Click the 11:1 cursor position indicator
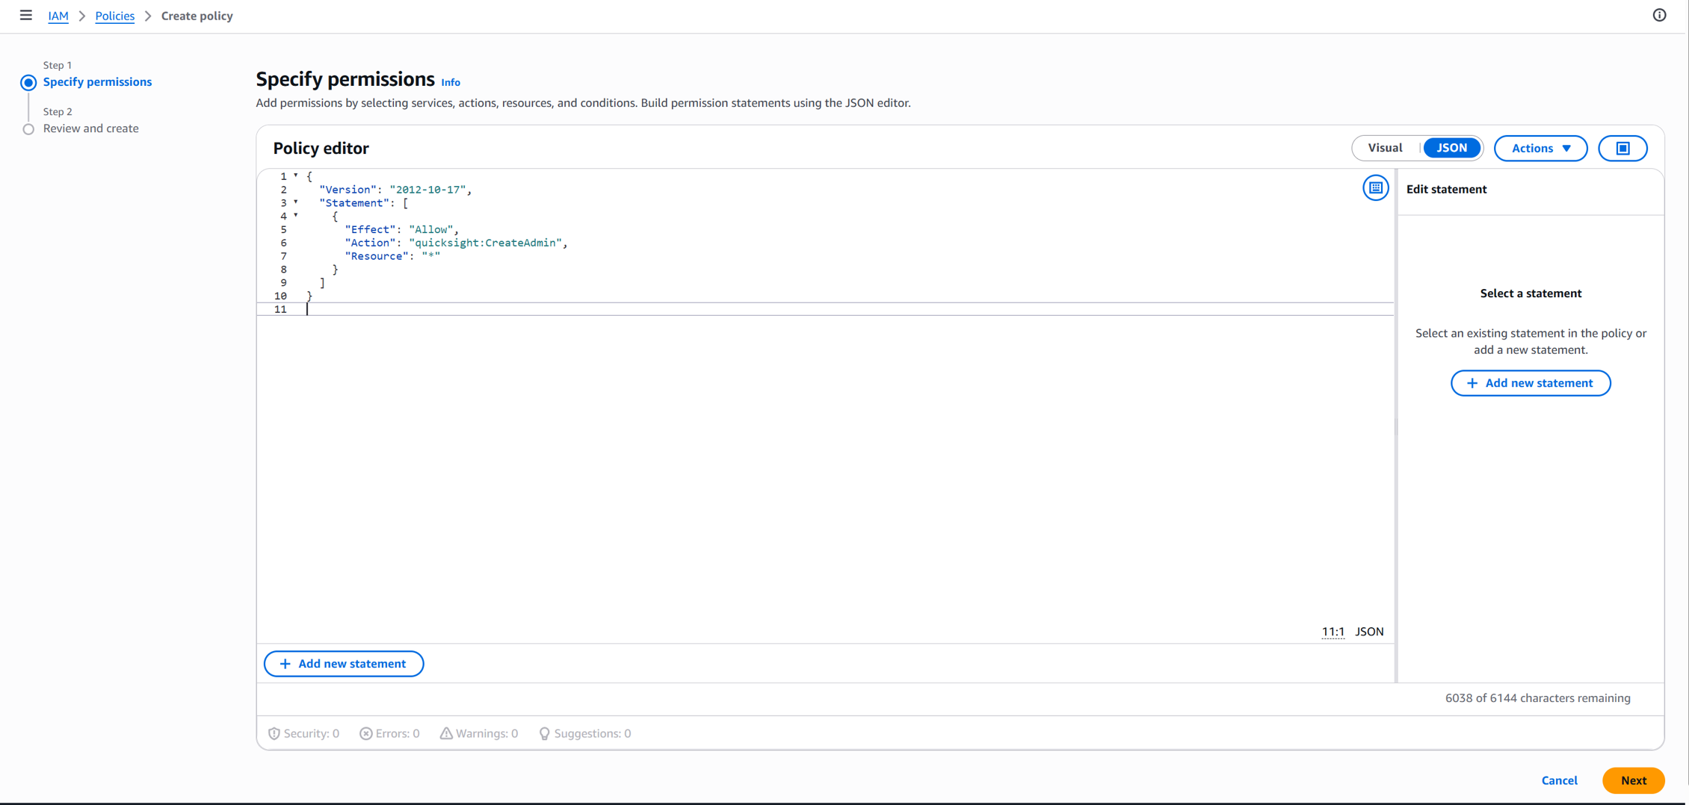Image resolution: width=1689 pixels, height=805 pixels. 1333,632
